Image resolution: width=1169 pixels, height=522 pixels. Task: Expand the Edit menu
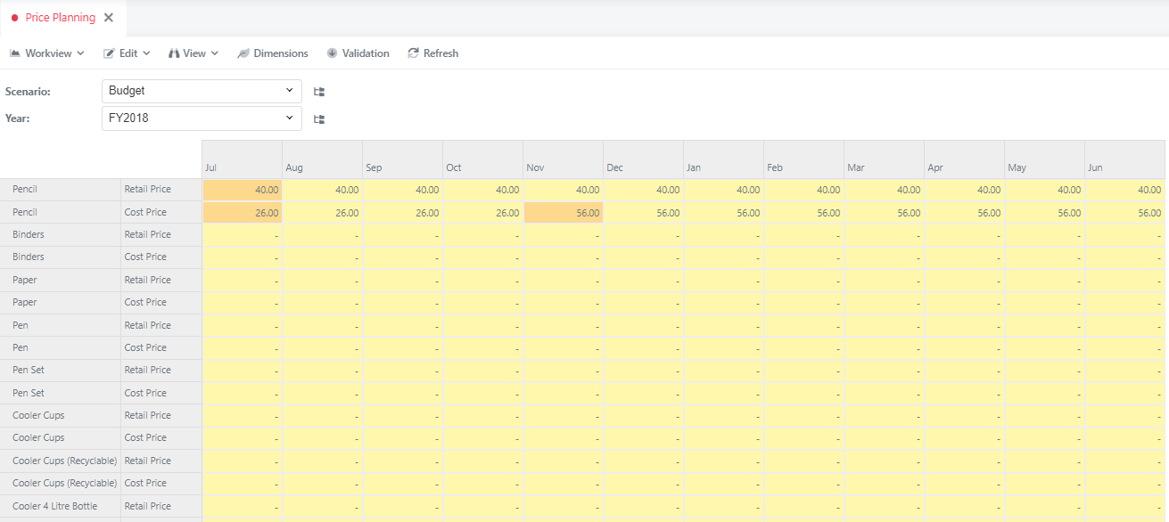(127, 53)
